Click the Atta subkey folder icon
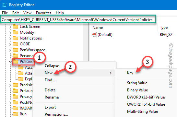 (x=21, y=73)
